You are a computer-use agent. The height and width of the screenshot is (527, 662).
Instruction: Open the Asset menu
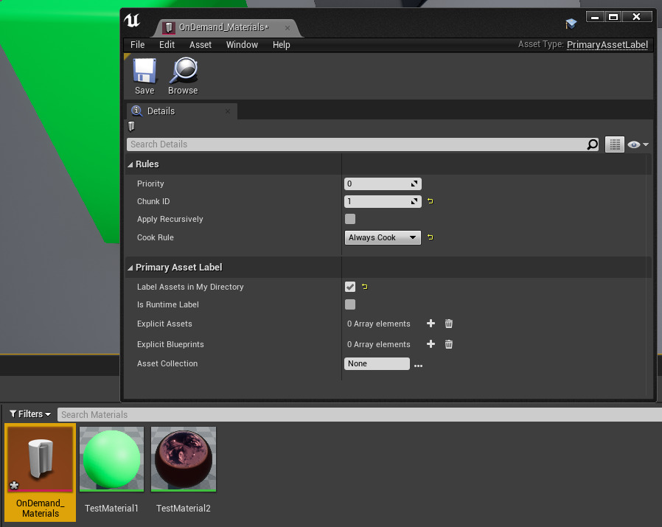(200, 44)
